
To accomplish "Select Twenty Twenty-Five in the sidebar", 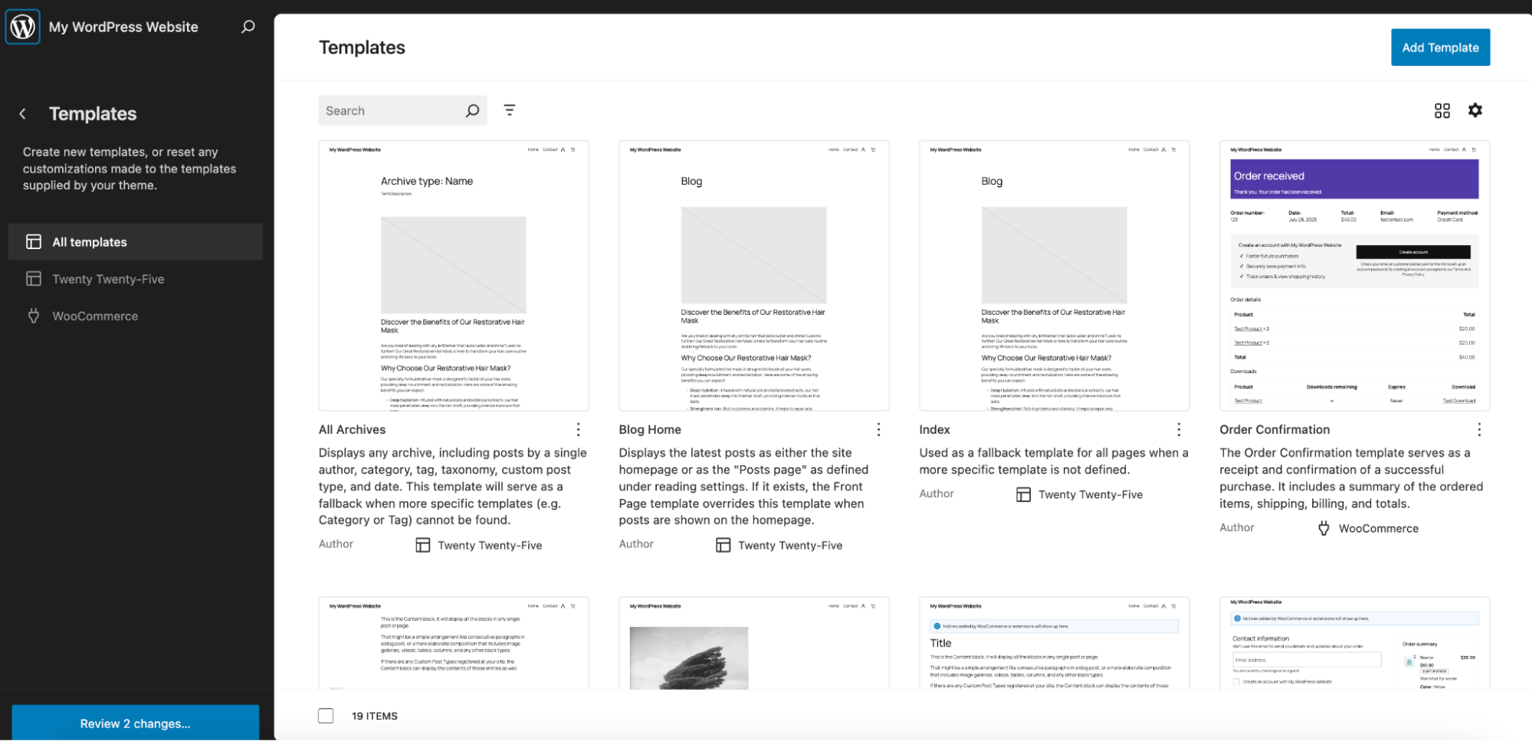I will (107, 279).
